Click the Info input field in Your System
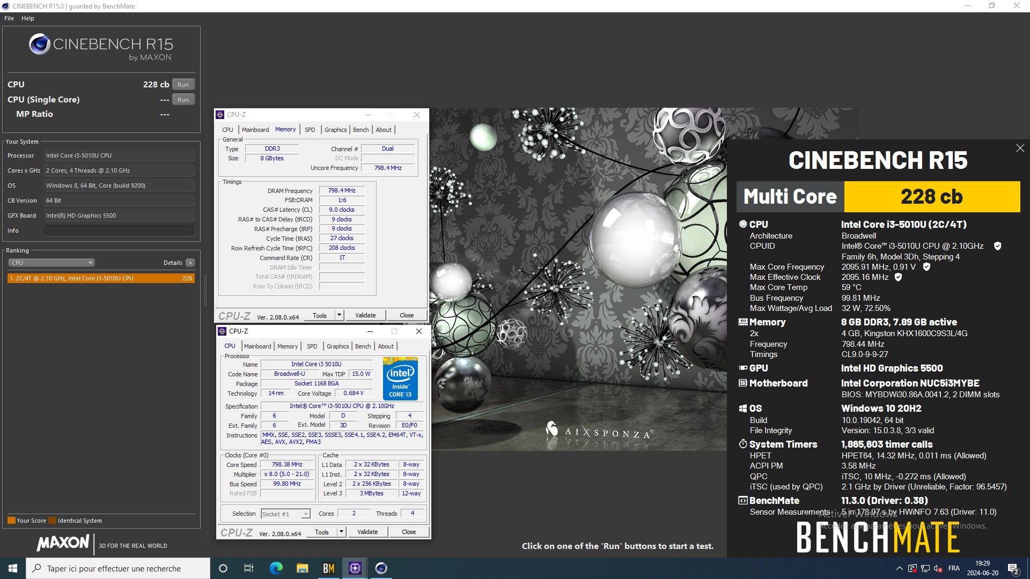1030x579 pixels. click(119, 231)
